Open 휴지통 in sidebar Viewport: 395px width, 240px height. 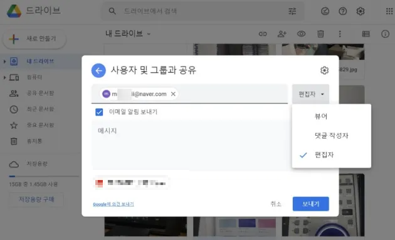coord(34,141)
